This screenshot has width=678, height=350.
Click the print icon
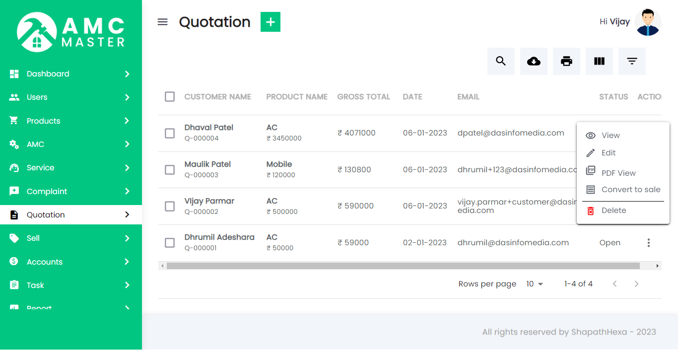coord(566,61)
